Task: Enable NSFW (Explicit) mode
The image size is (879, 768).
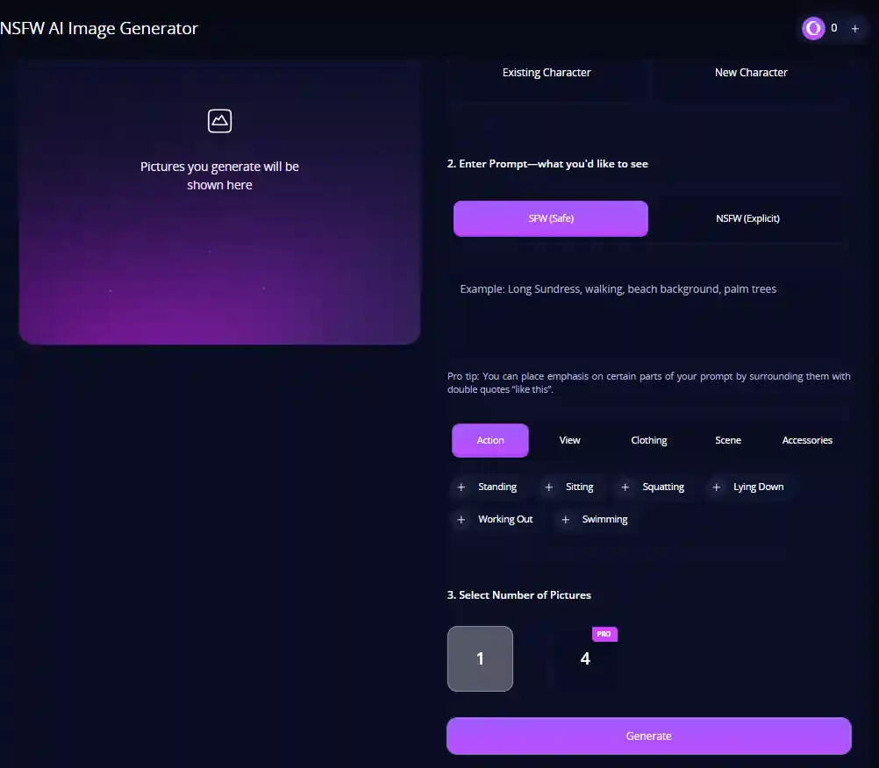Action: [747, 218]
